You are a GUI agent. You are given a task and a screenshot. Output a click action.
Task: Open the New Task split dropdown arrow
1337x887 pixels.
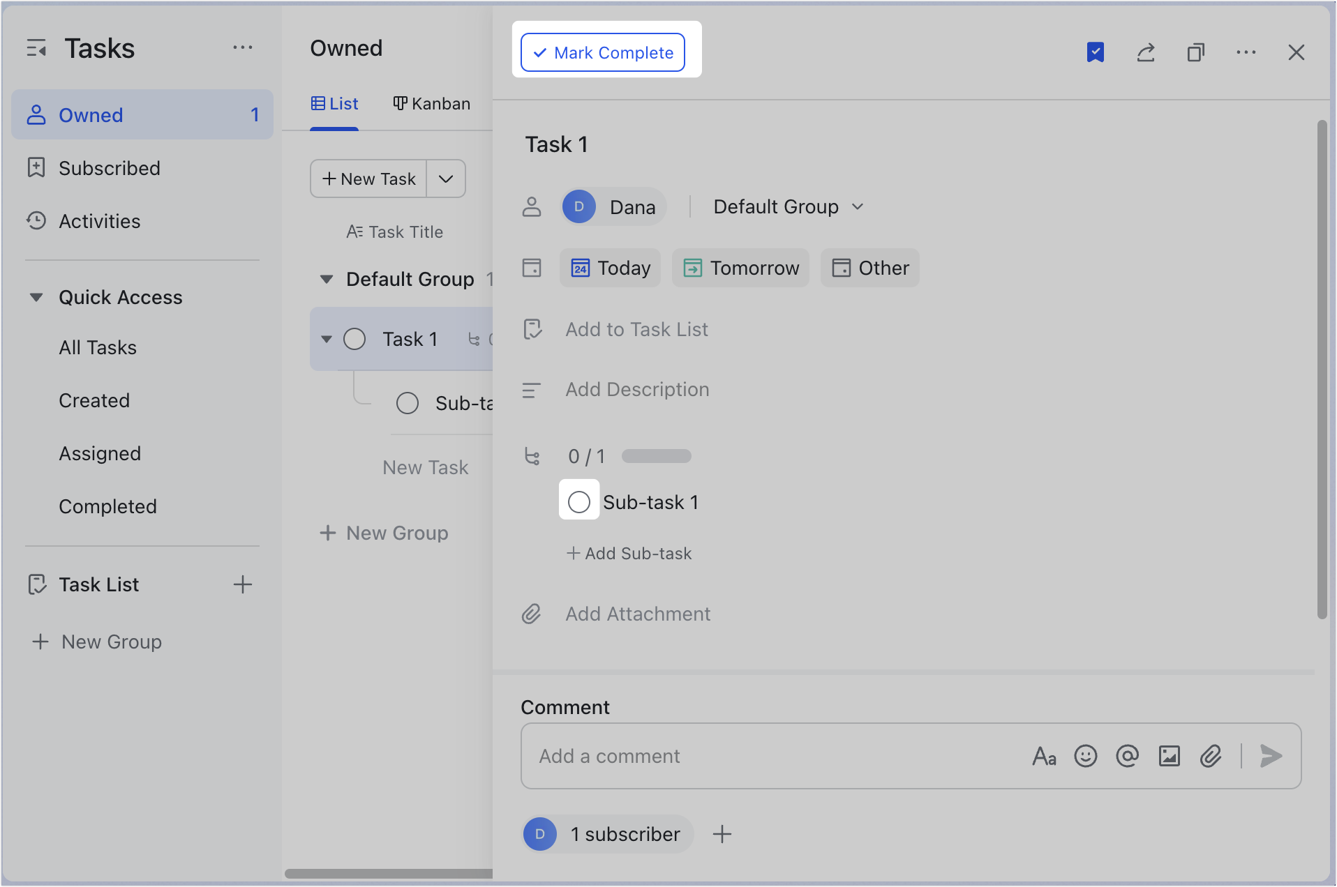(446, 179)
